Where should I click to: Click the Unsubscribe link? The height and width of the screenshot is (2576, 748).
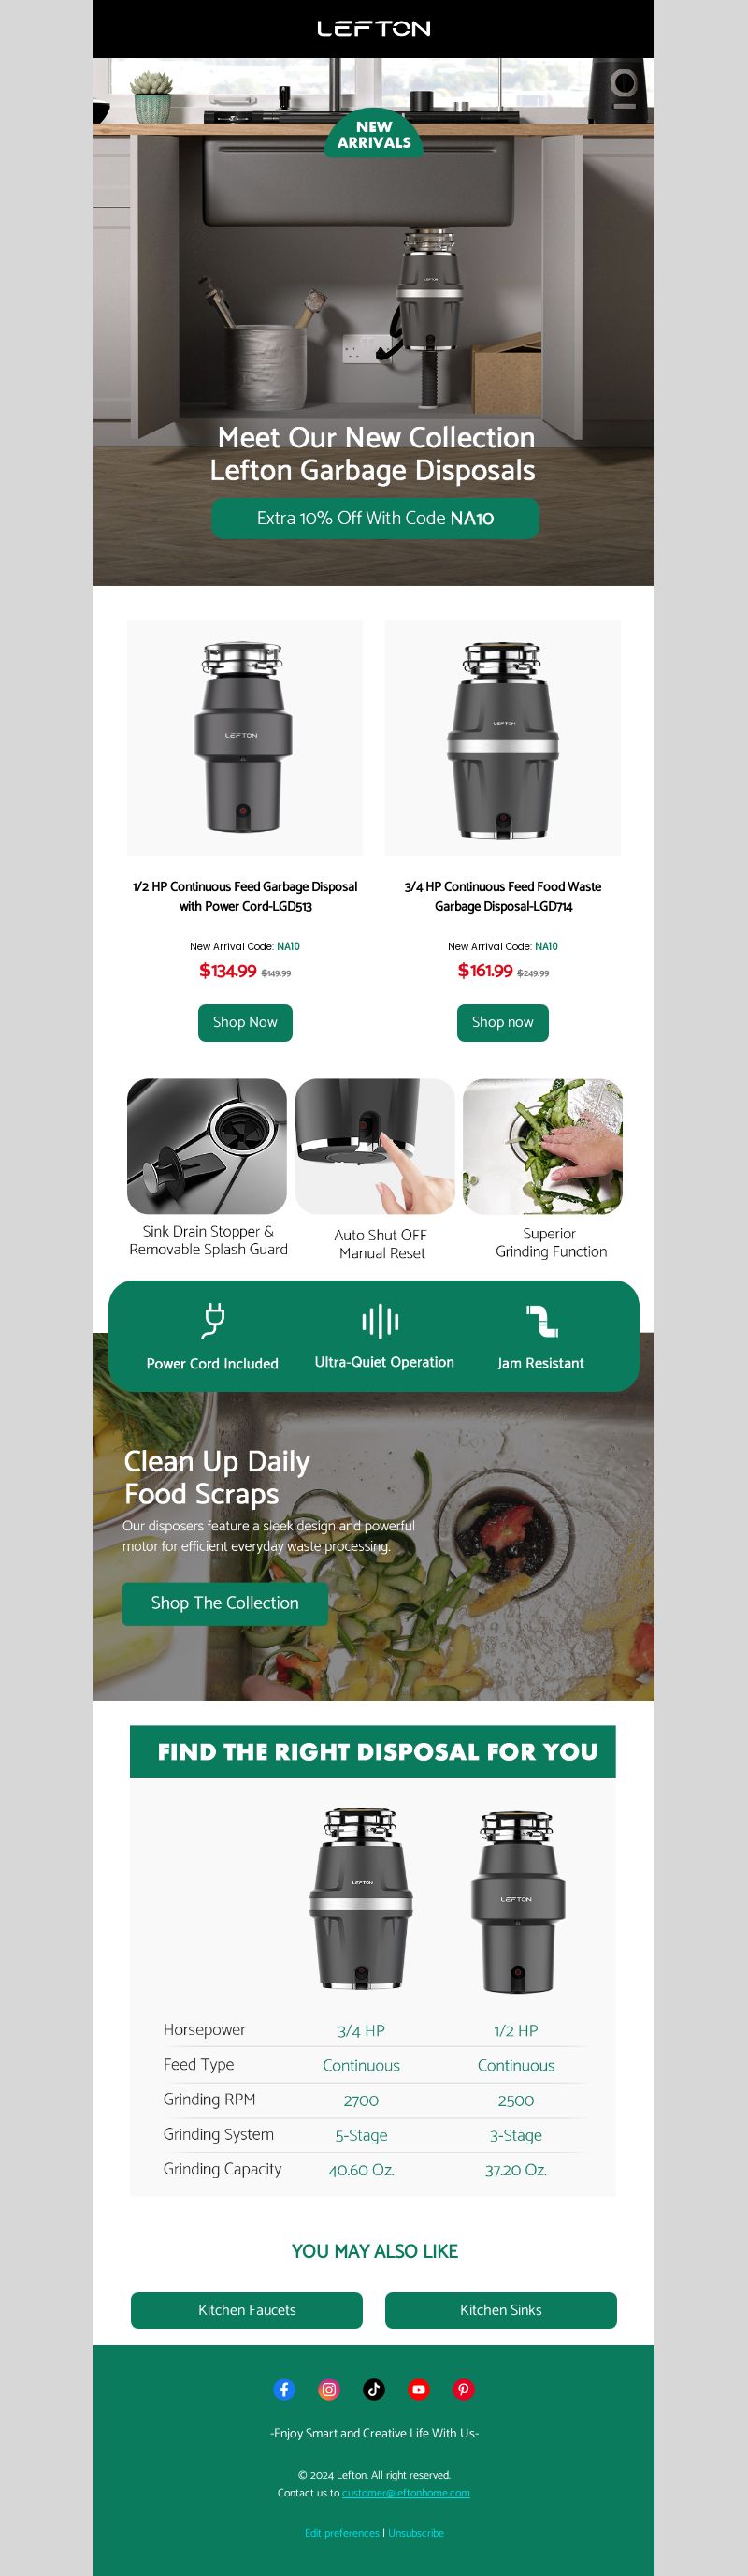415,2533
